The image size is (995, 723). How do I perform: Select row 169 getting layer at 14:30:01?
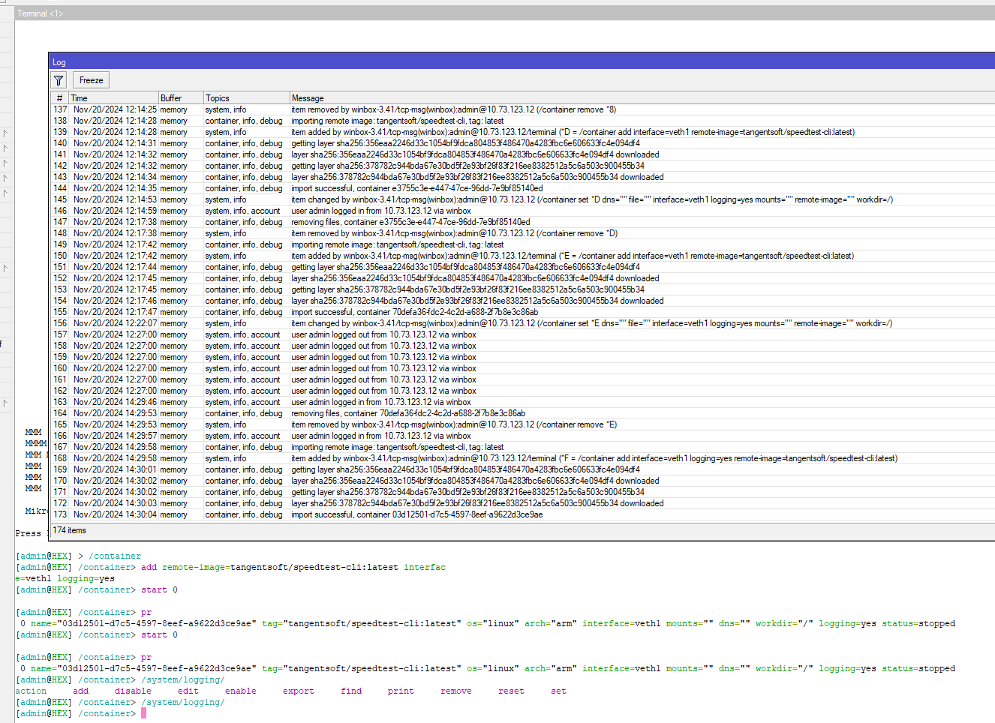pyautogui.click(x=523, y=469)
